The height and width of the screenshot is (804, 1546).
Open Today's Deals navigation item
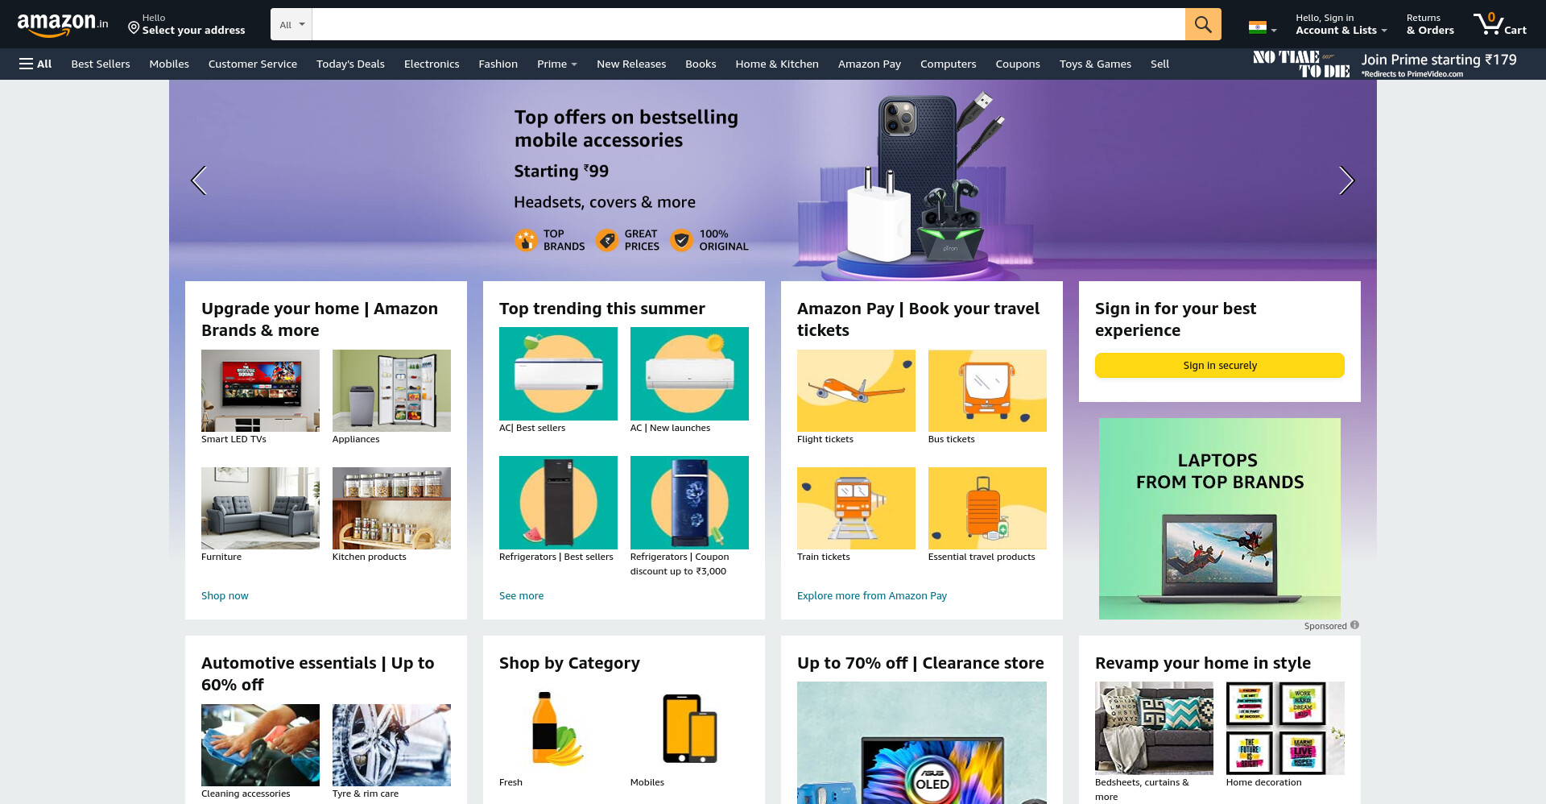coord(350,64)
